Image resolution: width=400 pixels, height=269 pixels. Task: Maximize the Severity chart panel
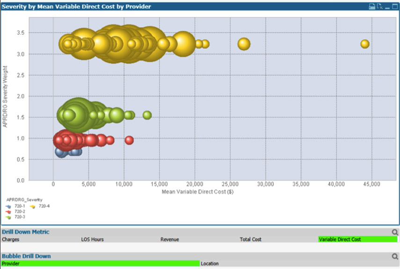point(395,7)
